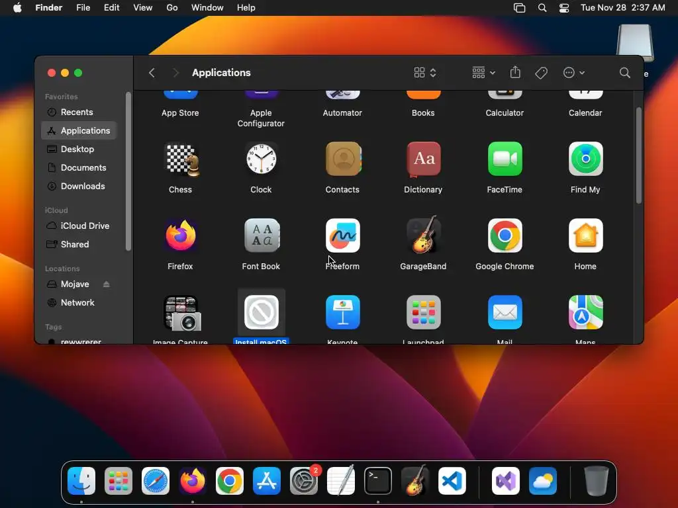Click the Books label text
The width and height of the screenshot is (678, 508).
pos(423,112)
